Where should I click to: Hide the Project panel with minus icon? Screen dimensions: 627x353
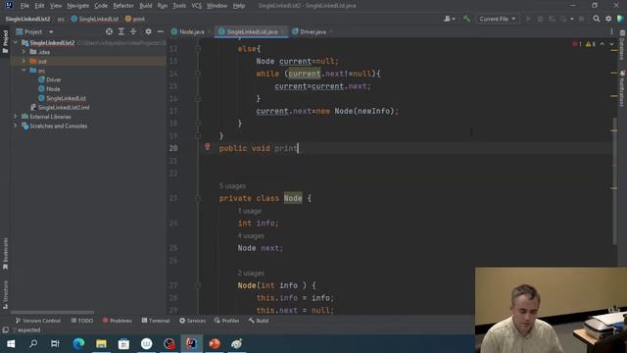(161, 31)
